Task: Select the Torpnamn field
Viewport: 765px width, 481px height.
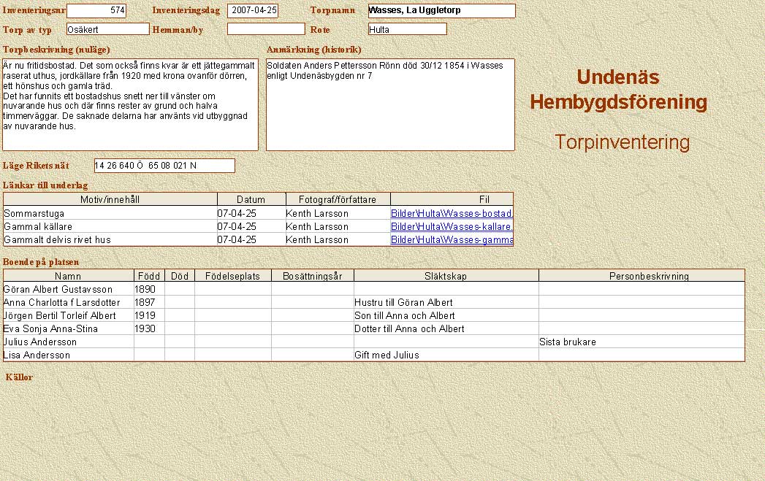Action: tap(441, 11)
